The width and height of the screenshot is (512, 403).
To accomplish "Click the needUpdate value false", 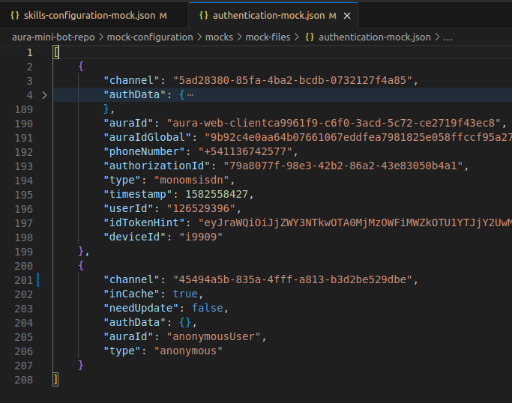I will click(x=208, y=308).
